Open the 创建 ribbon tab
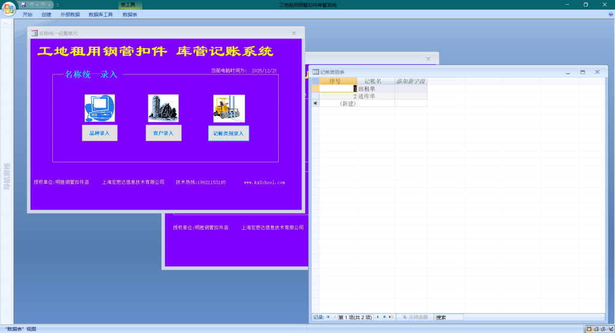 tap(46, 14)
